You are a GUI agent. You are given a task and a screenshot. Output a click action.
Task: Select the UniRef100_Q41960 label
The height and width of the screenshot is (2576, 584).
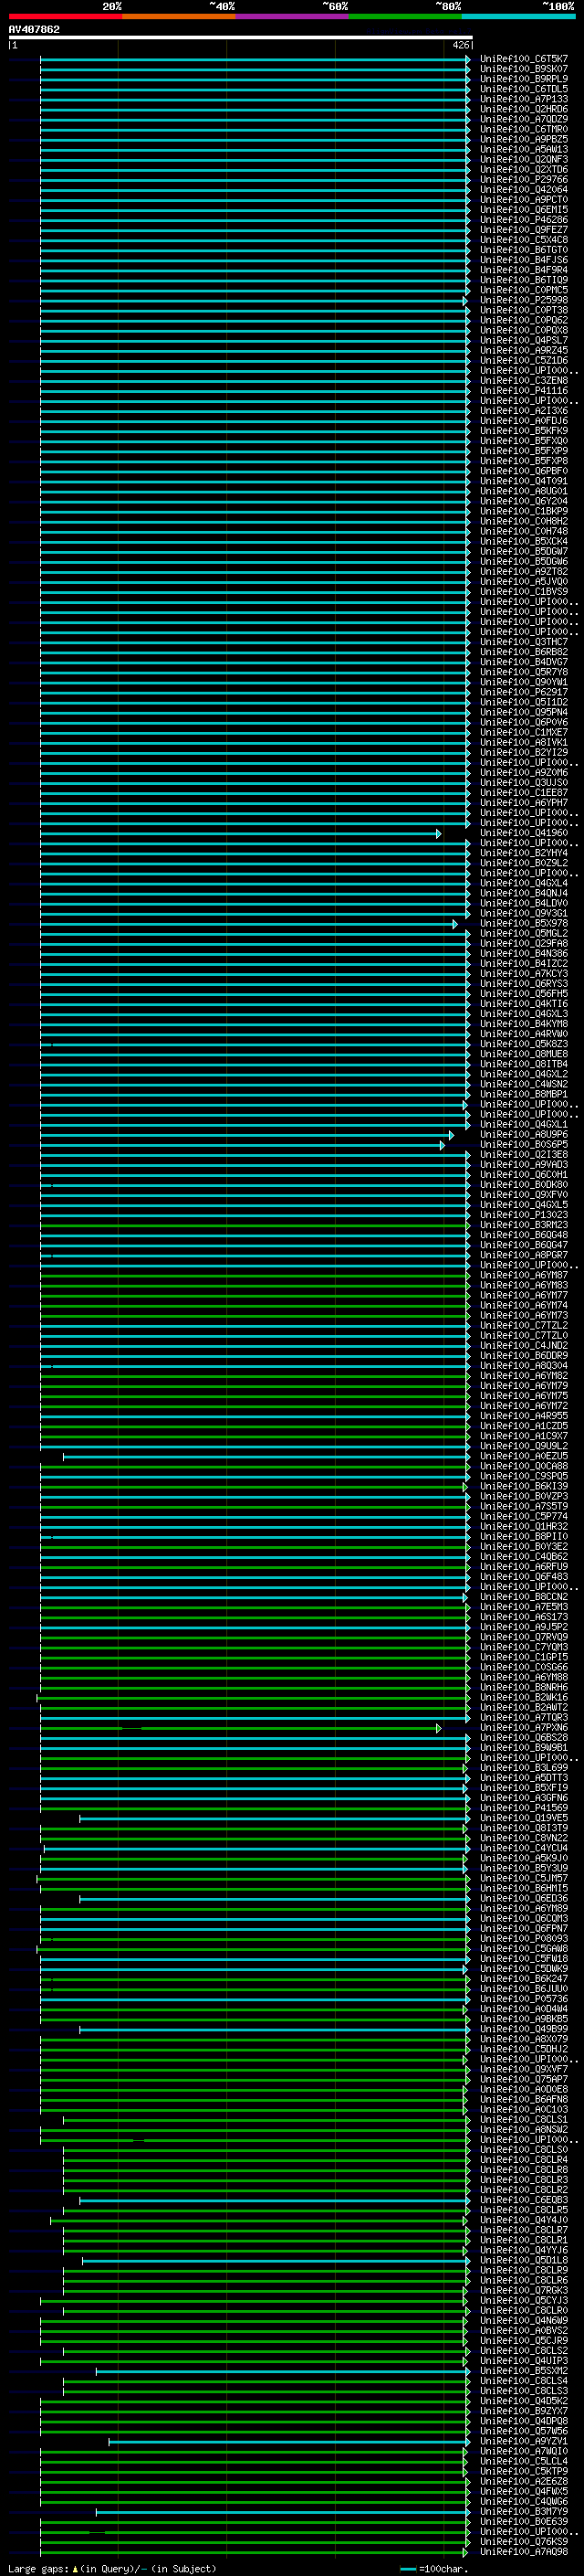(524, 833)
